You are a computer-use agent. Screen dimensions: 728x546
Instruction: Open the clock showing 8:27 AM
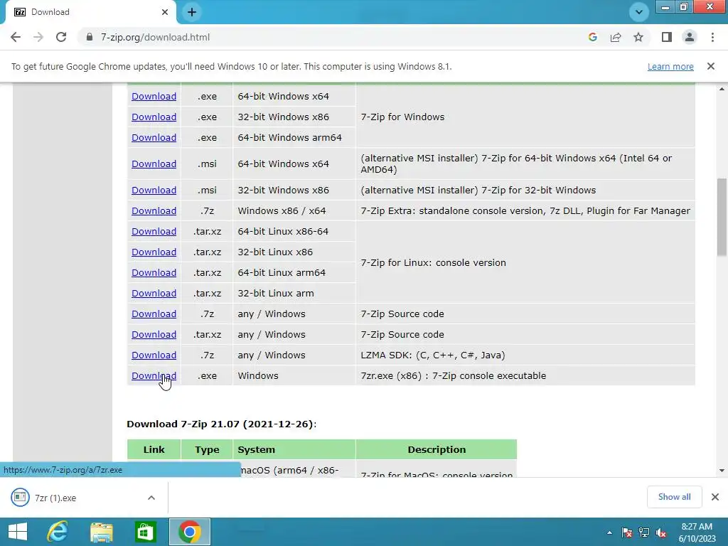tap(697, 532)
